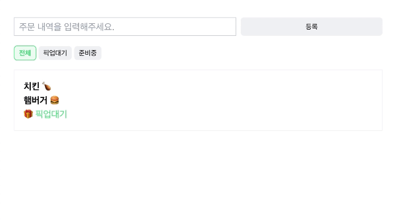Click the drumstick icon next to 치킨
The height and width of the screenshot is (222, 395).
[46, 86]
